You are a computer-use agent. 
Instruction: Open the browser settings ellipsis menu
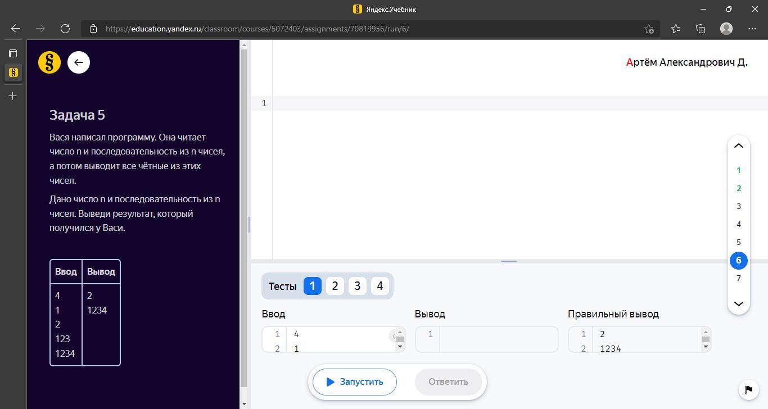pyautogui.click(x=752, y=29)
